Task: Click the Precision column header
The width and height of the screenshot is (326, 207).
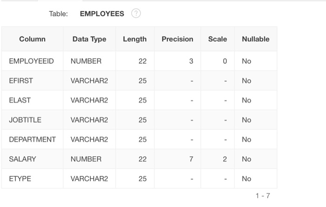Action: pyautogui.click(x=177, y=39)
